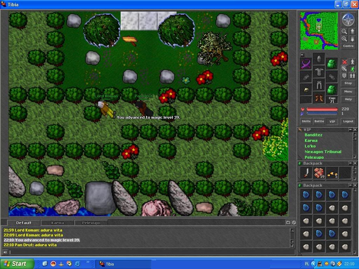Enable defensive fighting with shield icon
359x269 pixels.
(x=345, y=76)
